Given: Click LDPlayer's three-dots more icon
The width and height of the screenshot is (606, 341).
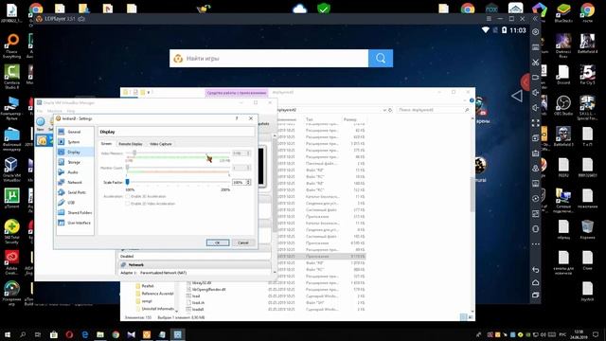Looking at the screenshot, I should click(x=535, y=244).
